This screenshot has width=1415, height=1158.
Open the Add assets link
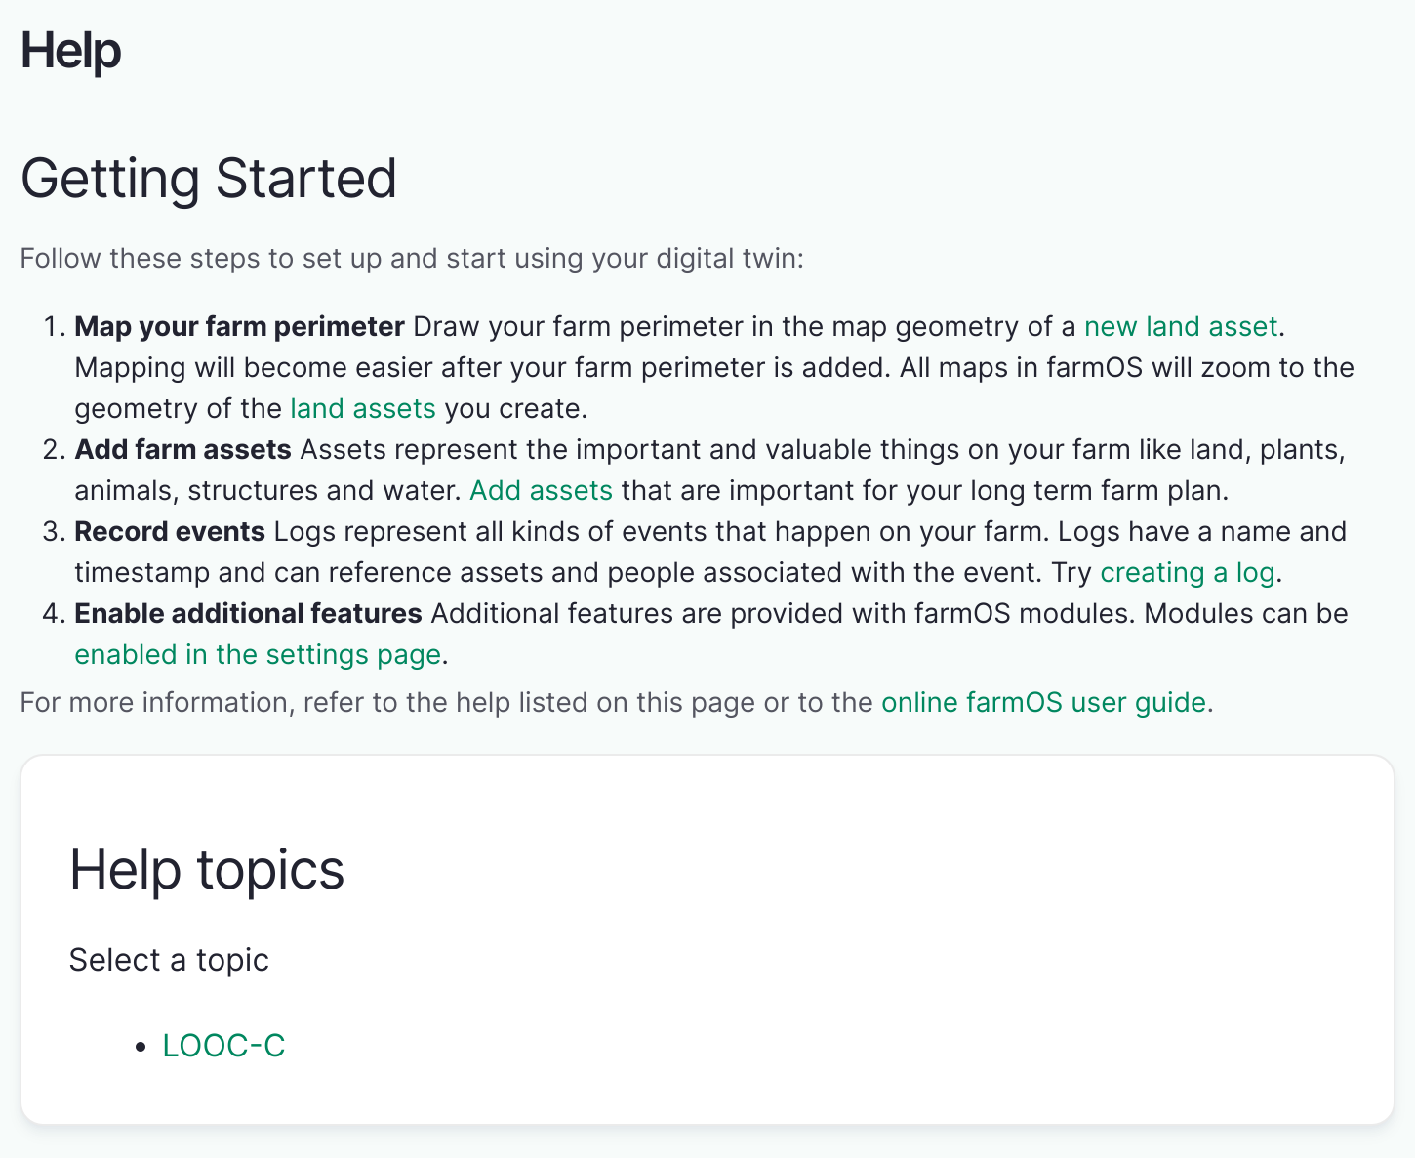pyautogui.click(x=542, y=491)
